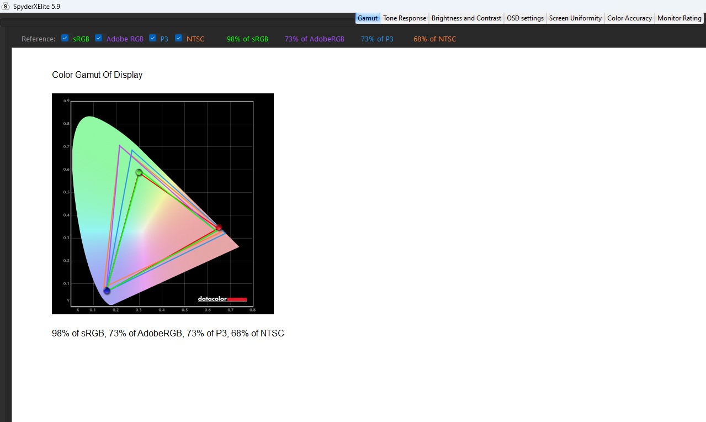
Task: Select the Gamut tab
Action: (x=368, y=18)
